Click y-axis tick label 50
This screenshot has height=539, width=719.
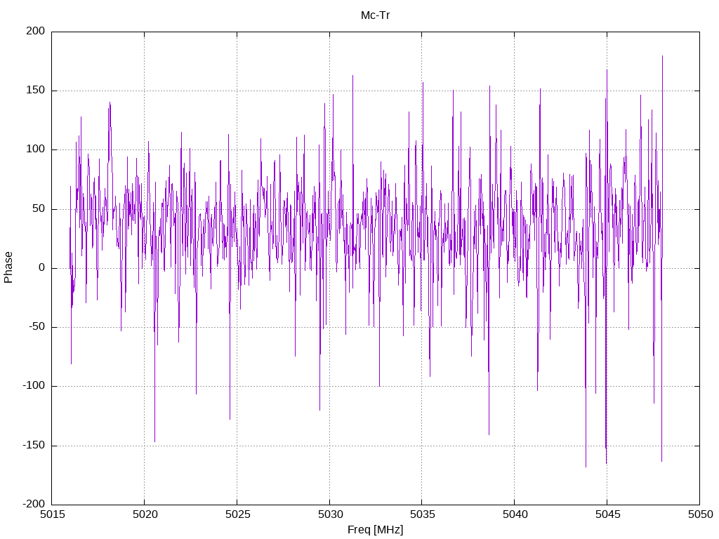coord(39,208)
